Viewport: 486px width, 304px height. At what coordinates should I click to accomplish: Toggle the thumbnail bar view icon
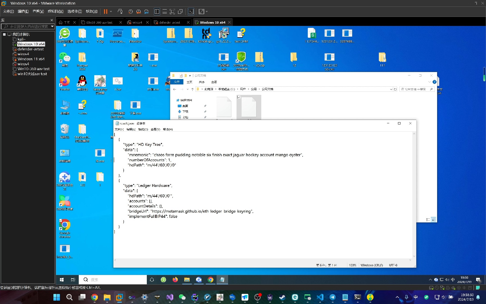coord(165,12)
